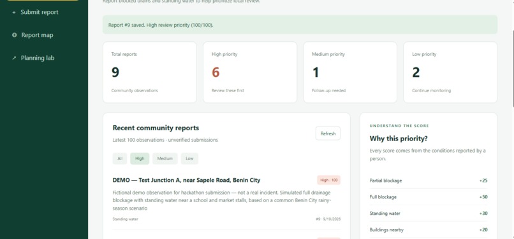This screenshot has height=239, width=514.
Task: Click the plus icon beside Submit report
Action: [14, 13]
